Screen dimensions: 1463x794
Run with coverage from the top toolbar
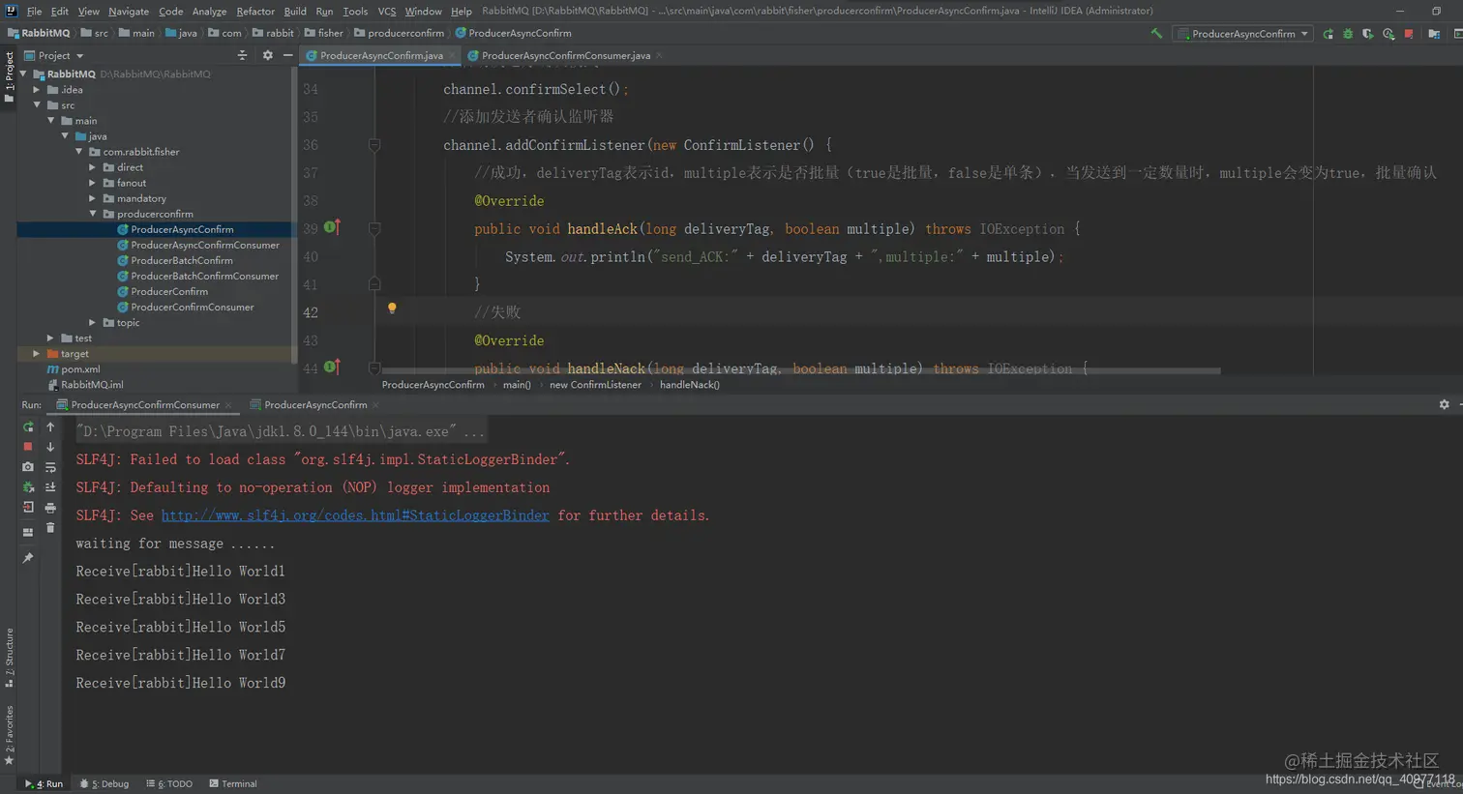[x=1368, y=34]
